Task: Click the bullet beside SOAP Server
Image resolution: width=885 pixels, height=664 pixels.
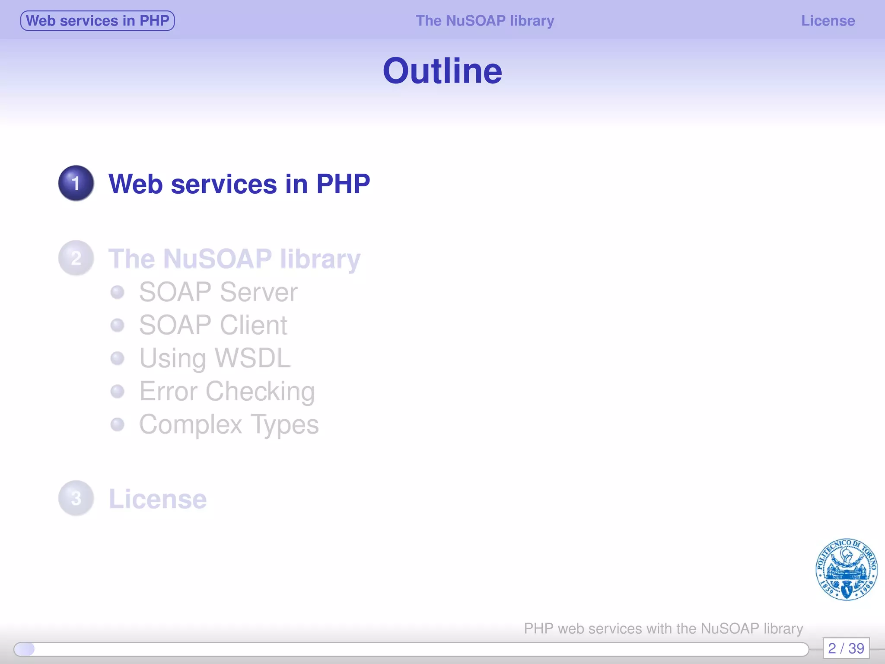Action: click(x=117, y=292)
